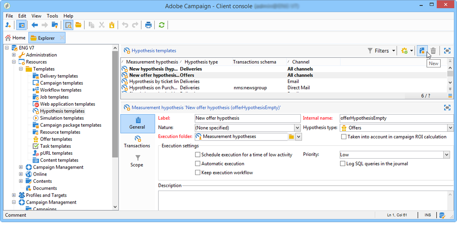The image size is (457, 239).
Task: Click the database status bar icon
Action: [x=442, y=215]
